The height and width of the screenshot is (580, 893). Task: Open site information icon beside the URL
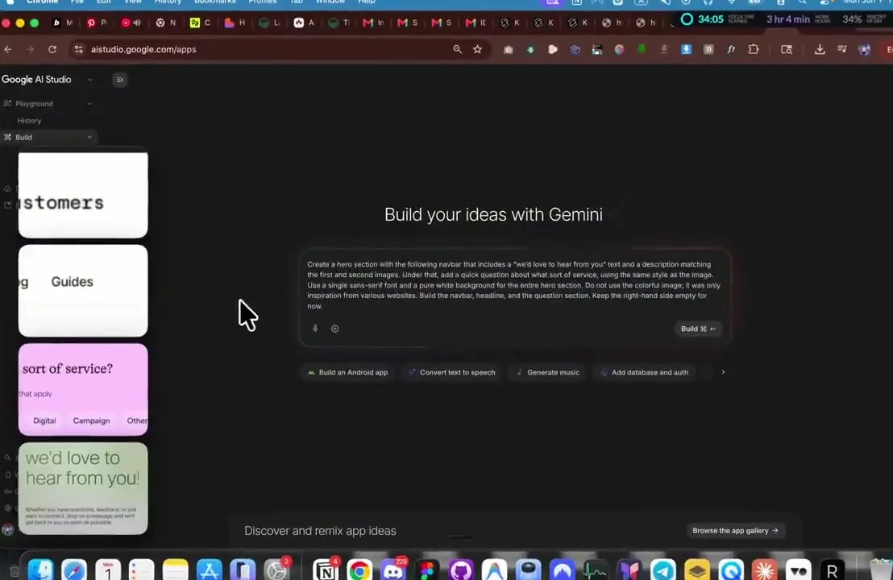pos(79,49)
